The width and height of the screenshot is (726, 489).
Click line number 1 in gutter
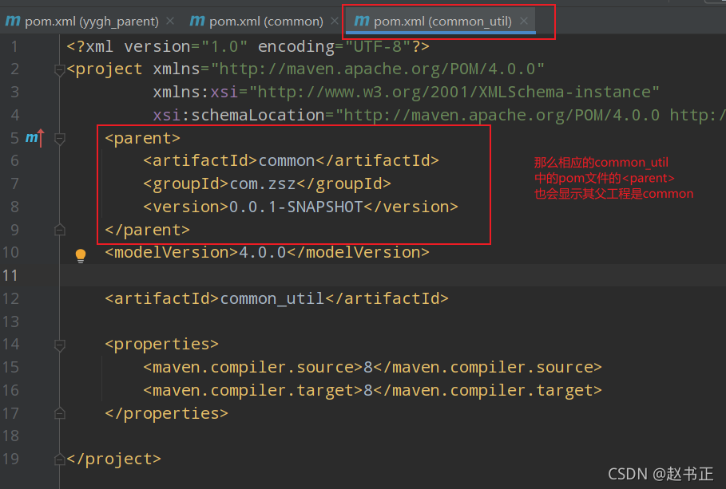tap(15, 47)
